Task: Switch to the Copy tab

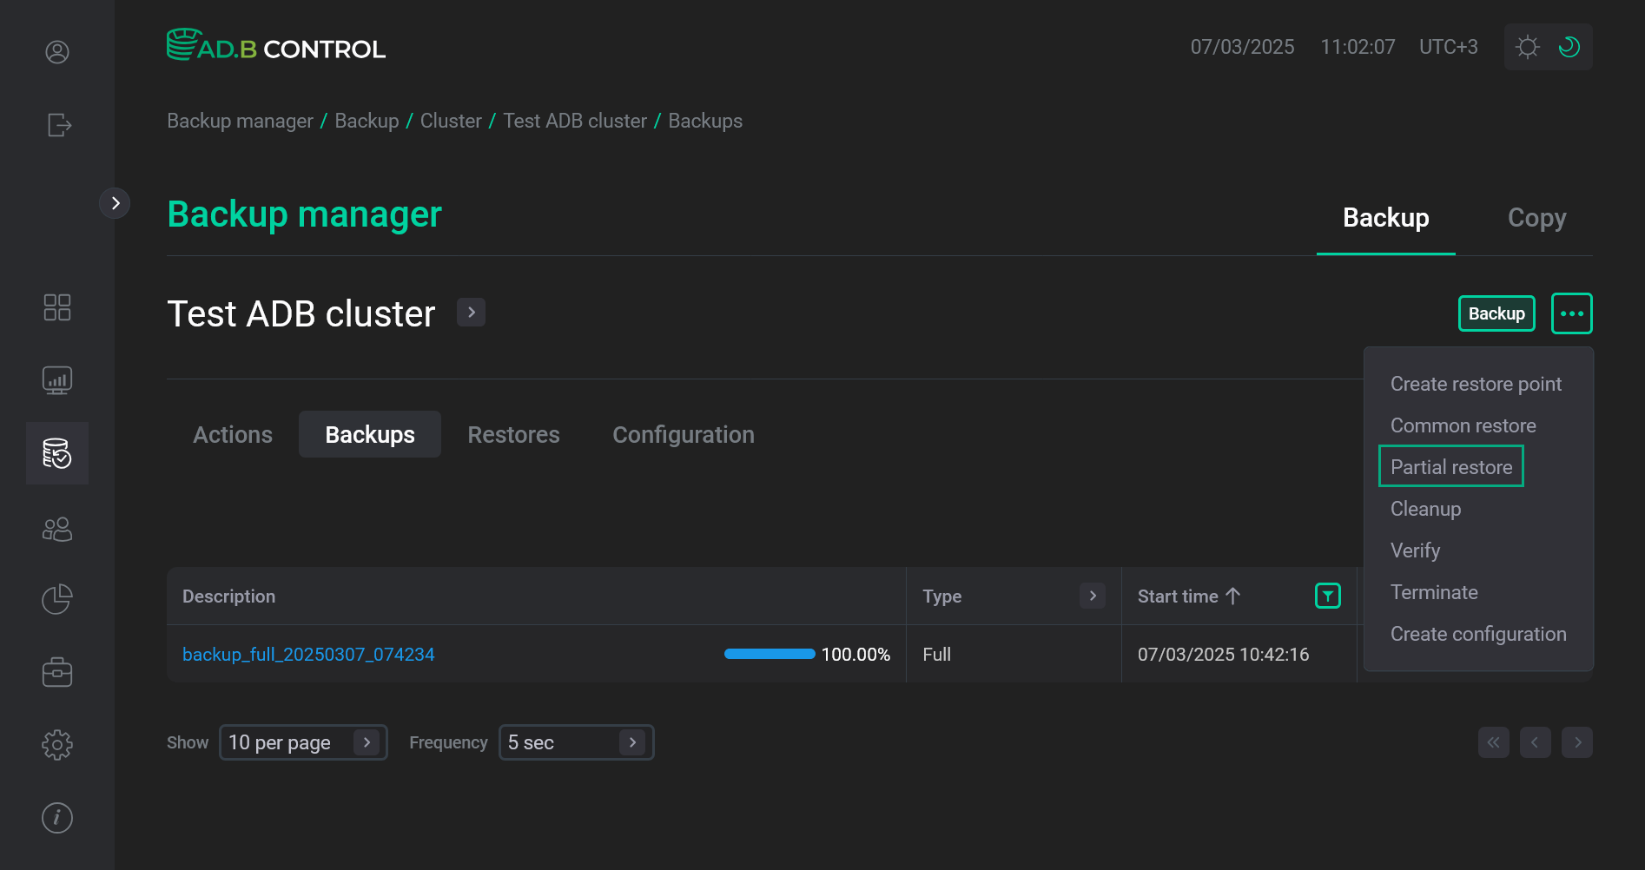Action: coord(1536,218)
